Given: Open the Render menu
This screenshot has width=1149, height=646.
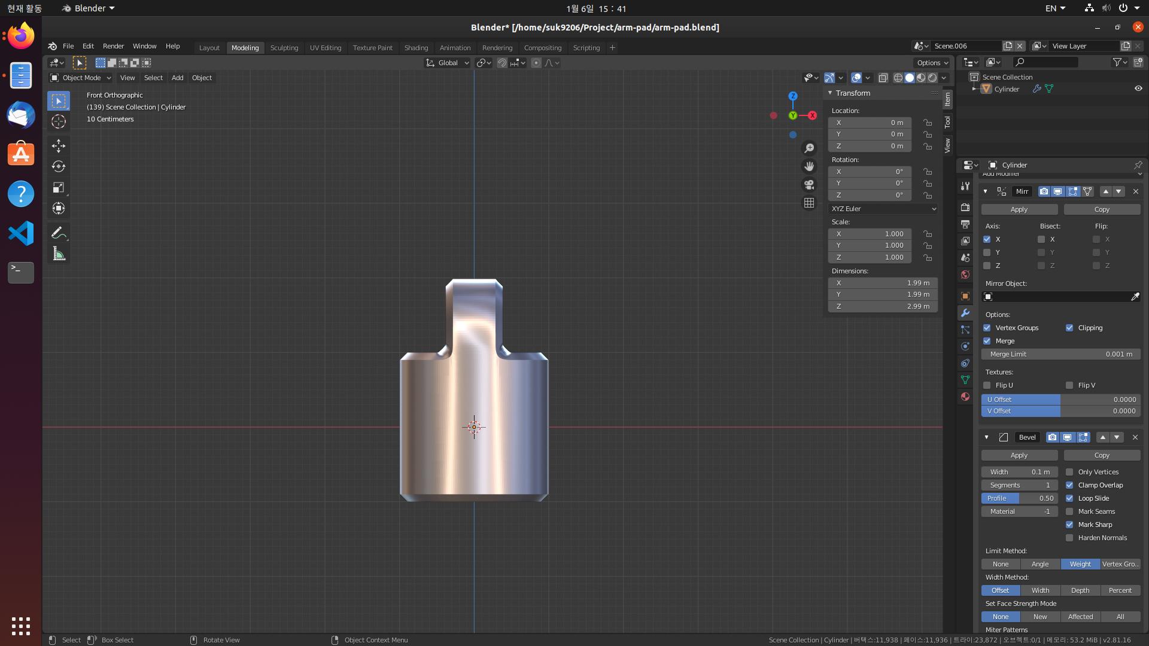Looking at the screenshot, I should click(113, 46).
